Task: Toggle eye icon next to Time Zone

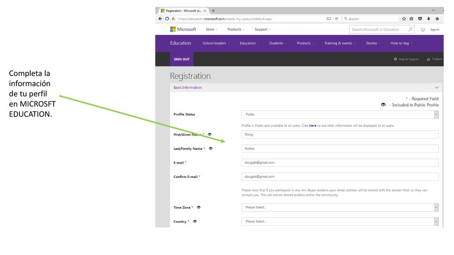Action: 199,207
